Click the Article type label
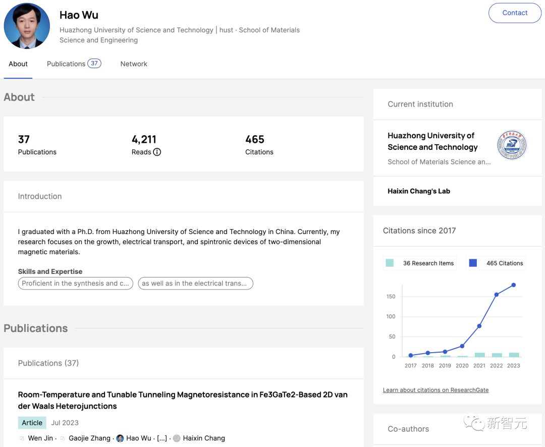This screenshot has height=447, width=545. (32, 423)
